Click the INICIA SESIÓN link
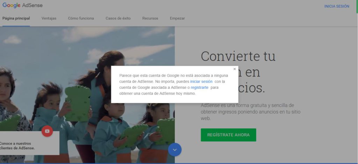The height and width of the screenshot is (164, 358). tap(337, 6)
